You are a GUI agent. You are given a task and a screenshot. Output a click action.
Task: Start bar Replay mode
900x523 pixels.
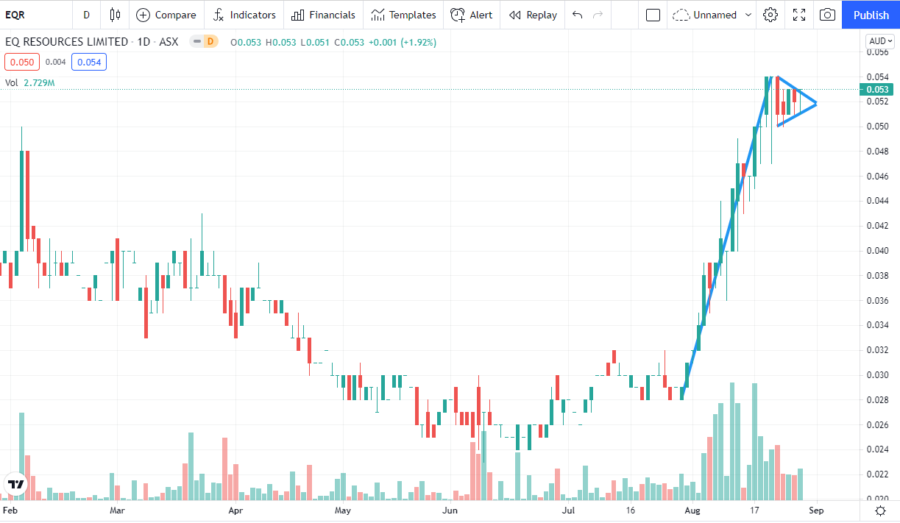[533, 15]
